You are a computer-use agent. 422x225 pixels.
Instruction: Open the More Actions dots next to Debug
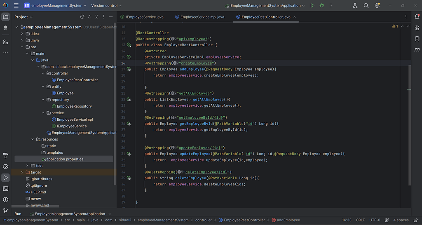[331, 5]
